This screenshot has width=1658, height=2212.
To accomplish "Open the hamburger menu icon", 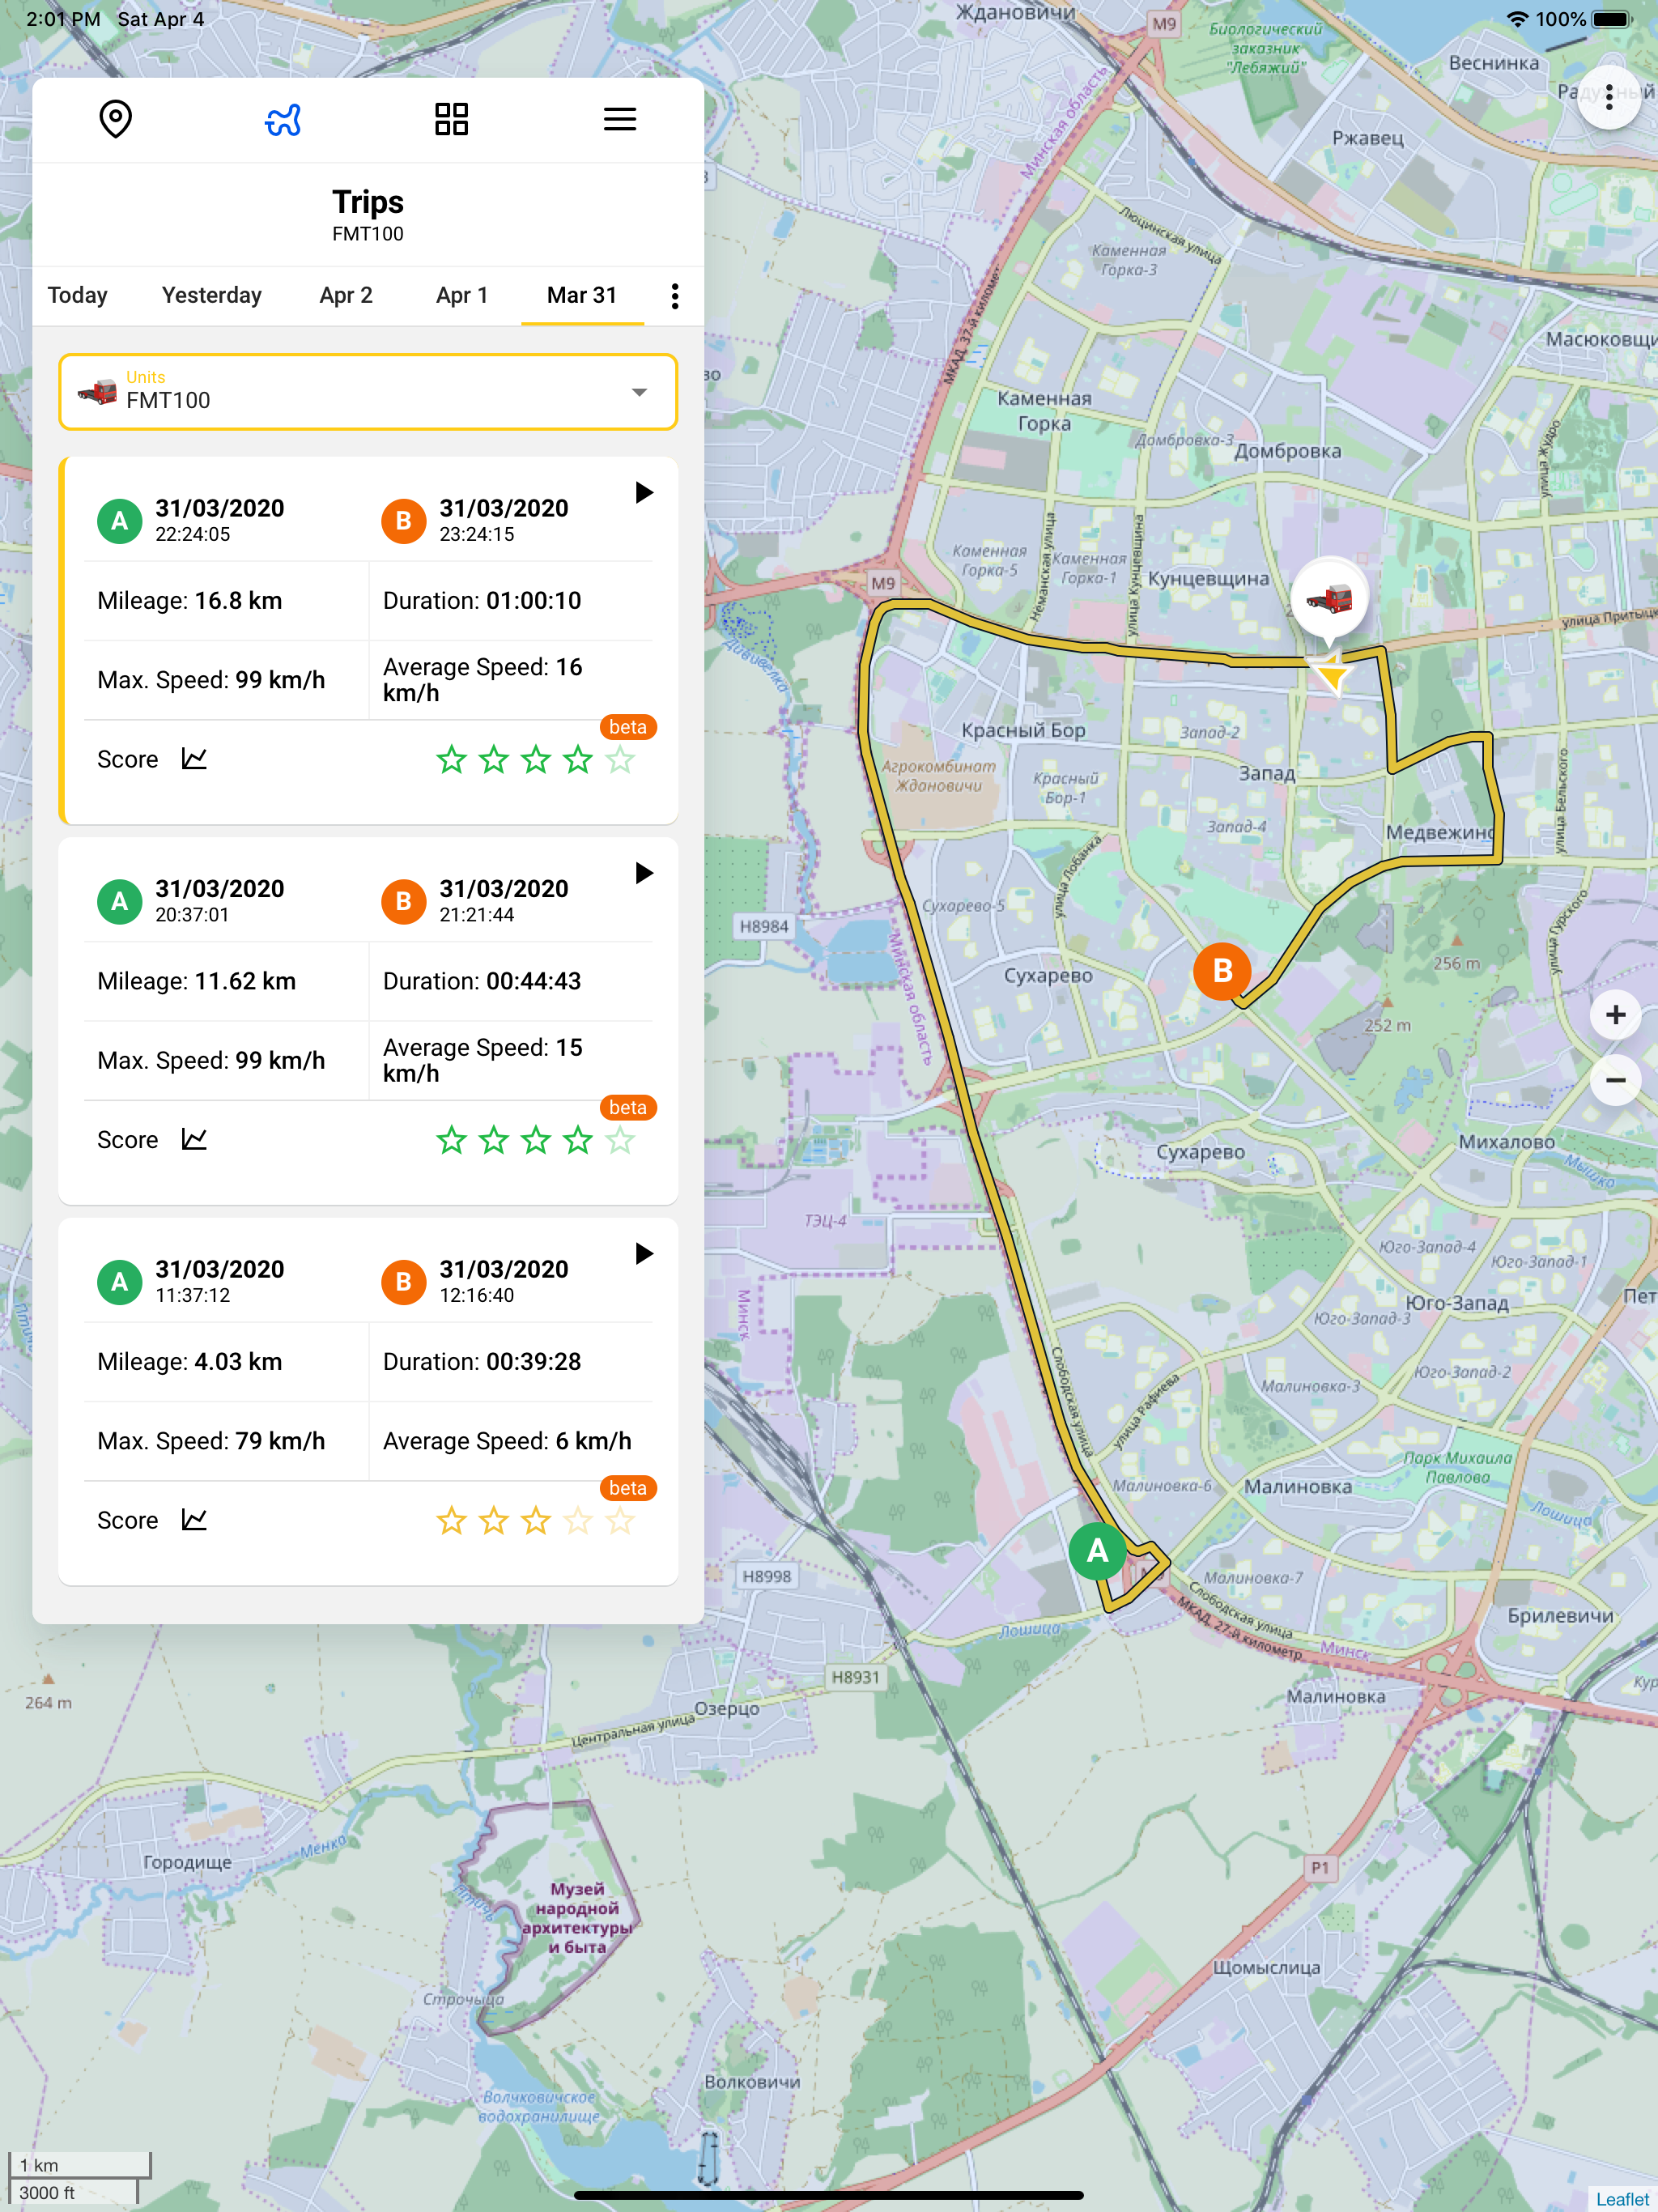I will click(619, 119).
